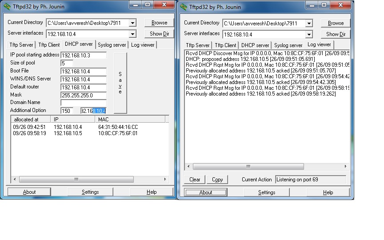Click Help button in right window
The height and width of the screenshot is (240, 384).
pyautogui.click(x=328, y=192)
